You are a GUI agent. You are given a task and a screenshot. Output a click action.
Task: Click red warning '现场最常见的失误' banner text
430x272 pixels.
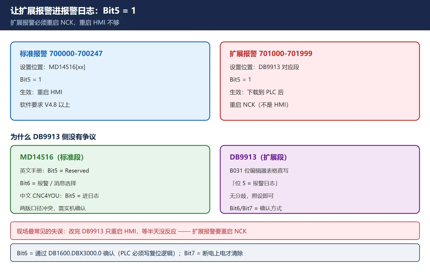click(132, 231)
